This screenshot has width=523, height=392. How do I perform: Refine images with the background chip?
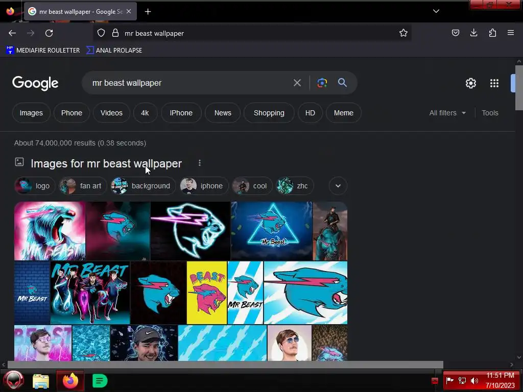[143, 186]
